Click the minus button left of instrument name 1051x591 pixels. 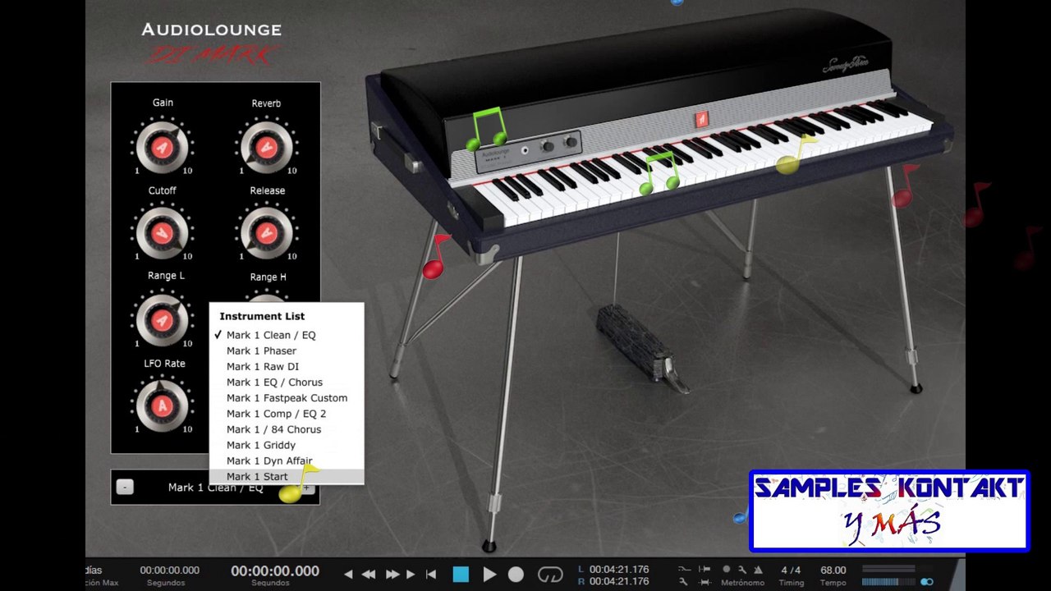[x=125, y=487]
